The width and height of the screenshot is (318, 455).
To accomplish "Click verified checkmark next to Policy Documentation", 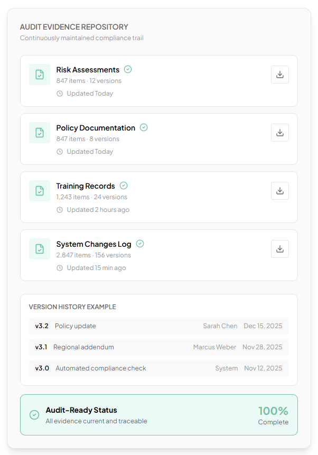I will click(x=144, y=127).
